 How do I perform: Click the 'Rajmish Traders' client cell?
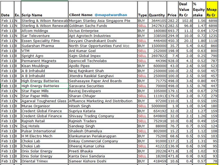coord(103,121)
